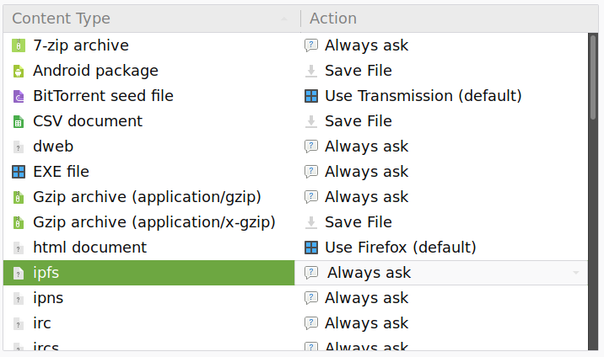Click the BitTorrent seed file icon
The width and height of the screenshot is (604, 357).
(x=18, y=96)
